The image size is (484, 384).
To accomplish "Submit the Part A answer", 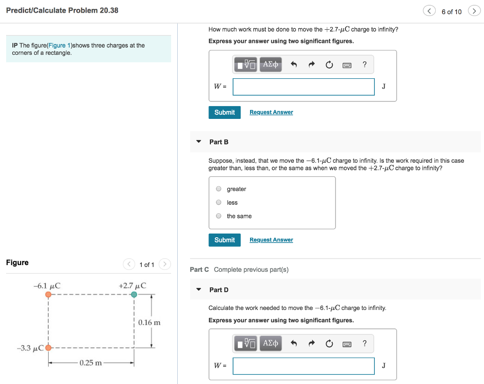I will (x=224, y=112).
